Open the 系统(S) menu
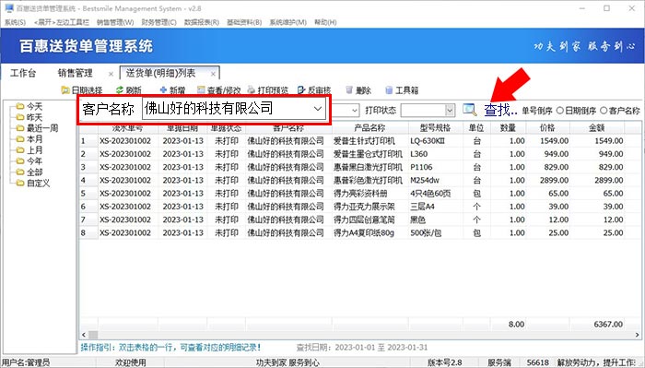The height and width of the screenshot is (368, 645). point(15,22)
